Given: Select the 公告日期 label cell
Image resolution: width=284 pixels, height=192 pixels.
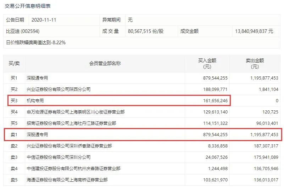Looking at the screenshot, I should [x=15, y=20].
